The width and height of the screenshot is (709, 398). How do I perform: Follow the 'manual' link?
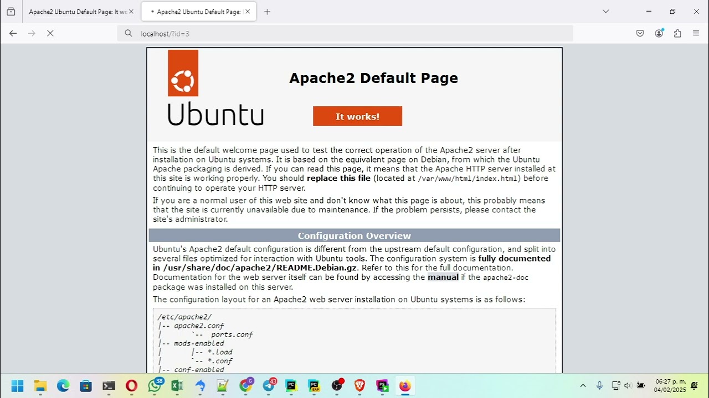[x=443, y=277]
